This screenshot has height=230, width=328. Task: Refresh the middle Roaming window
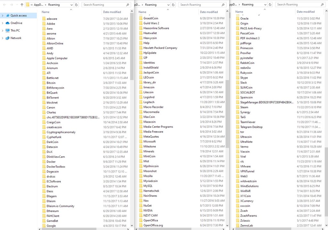point(173,4)
